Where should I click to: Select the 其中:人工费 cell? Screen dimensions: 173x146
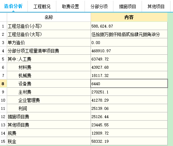[x=49, y=59]
